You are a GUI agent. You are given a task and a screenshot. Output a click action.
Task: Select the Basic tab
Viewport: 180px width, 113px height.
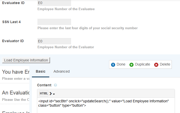point(41,72)
